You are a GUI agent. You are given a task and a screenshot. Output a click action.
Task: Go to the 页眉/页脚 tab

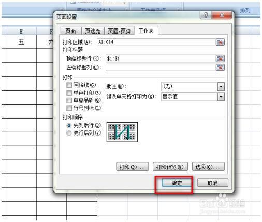point(119,31)
